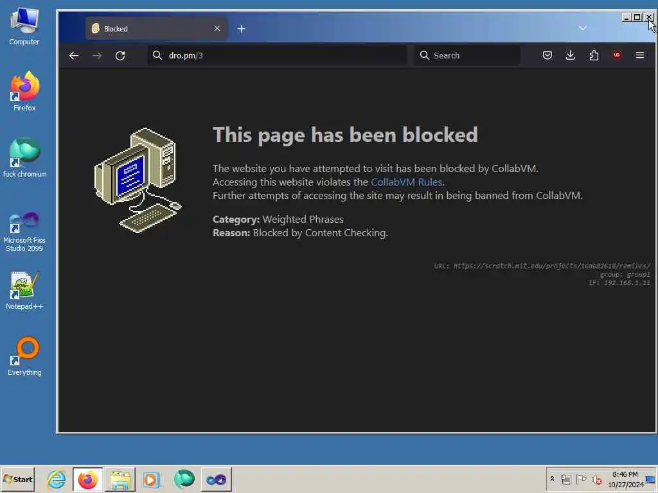The image size is (658, 493).
Task: Open the Firefox hamburger menu
Action: coord(640,55)
